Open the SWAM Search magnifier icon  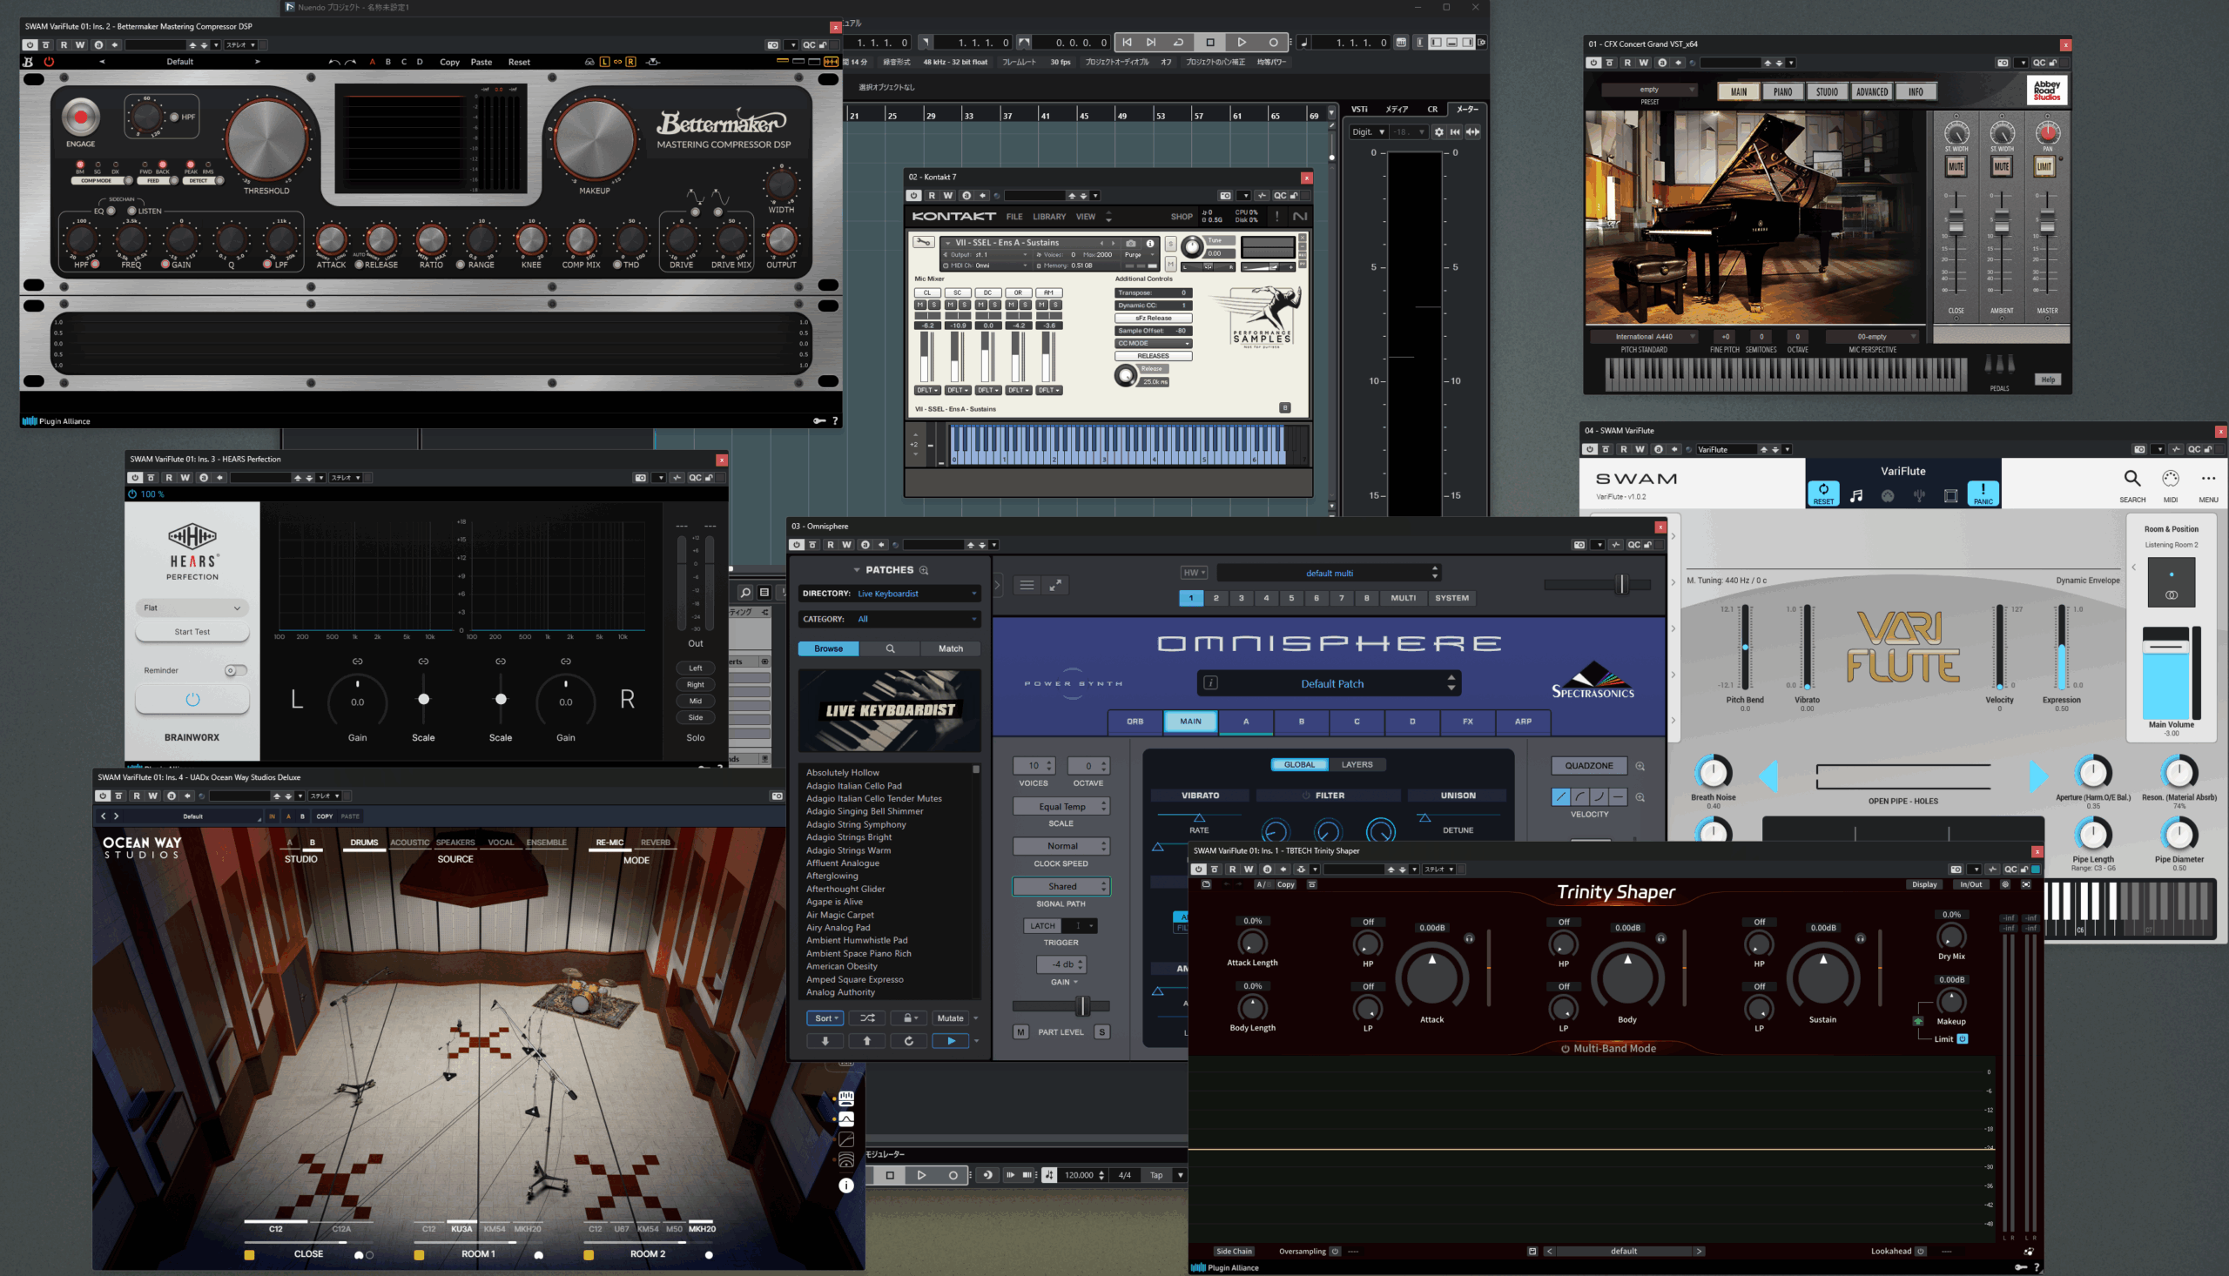[x=2131, y=480]
